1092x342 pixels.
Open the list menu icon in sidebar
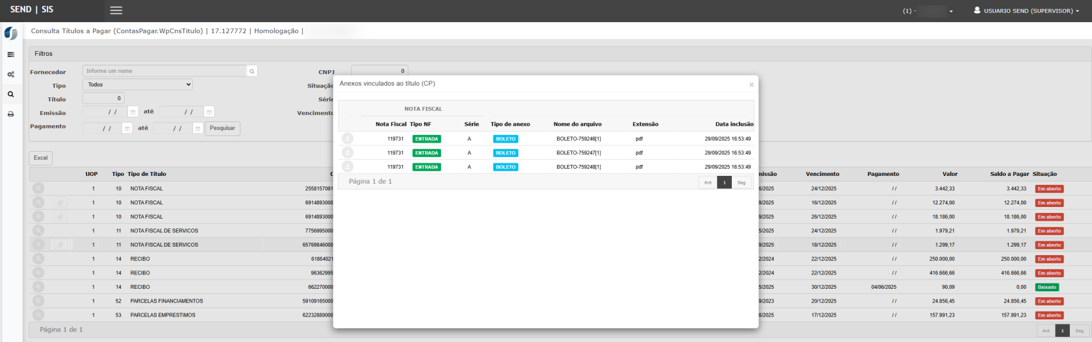click(10, 55)
